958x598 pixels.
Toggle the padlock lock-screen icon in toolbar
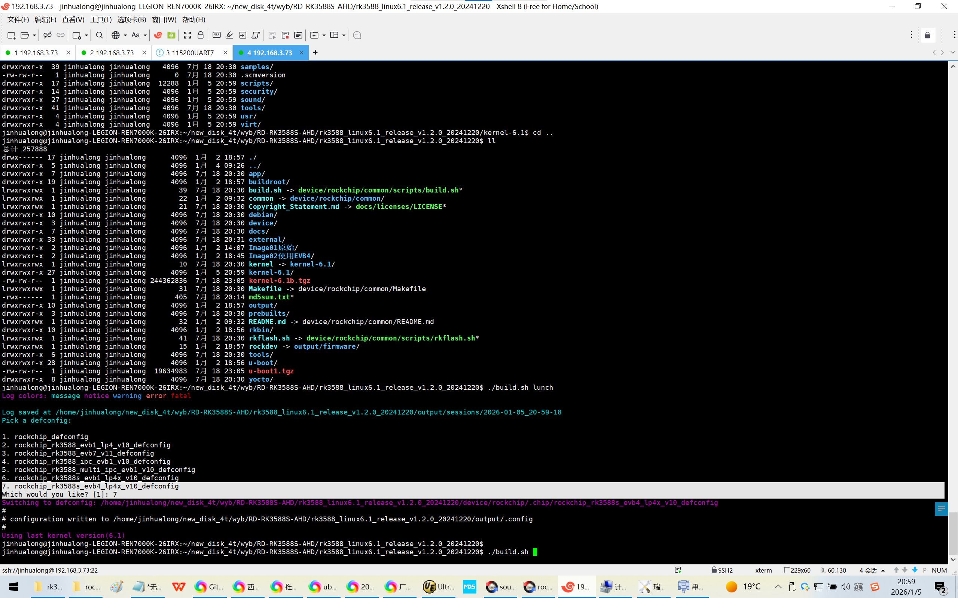[201, 35]
